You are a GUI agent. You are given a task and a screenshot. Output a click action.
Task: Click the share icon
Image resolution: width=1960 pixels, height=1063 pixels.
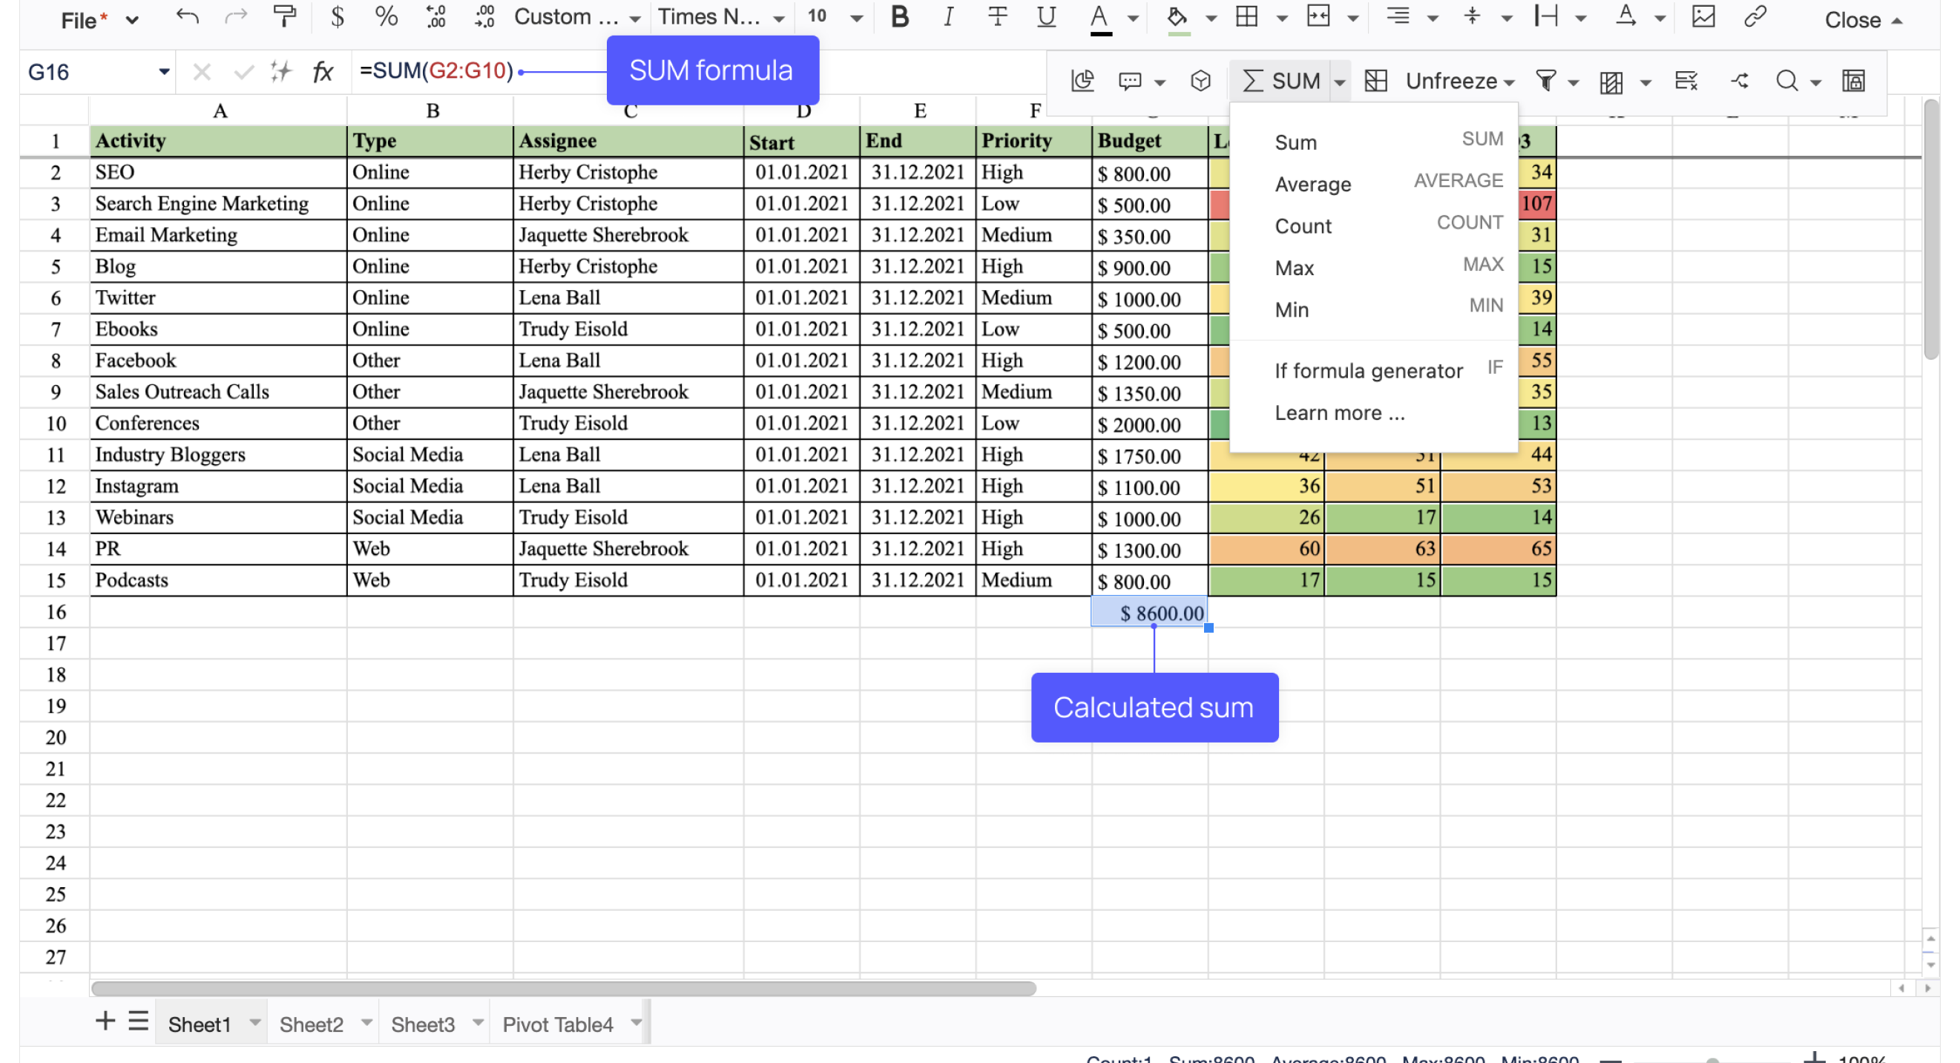(x=1740, y=81)
